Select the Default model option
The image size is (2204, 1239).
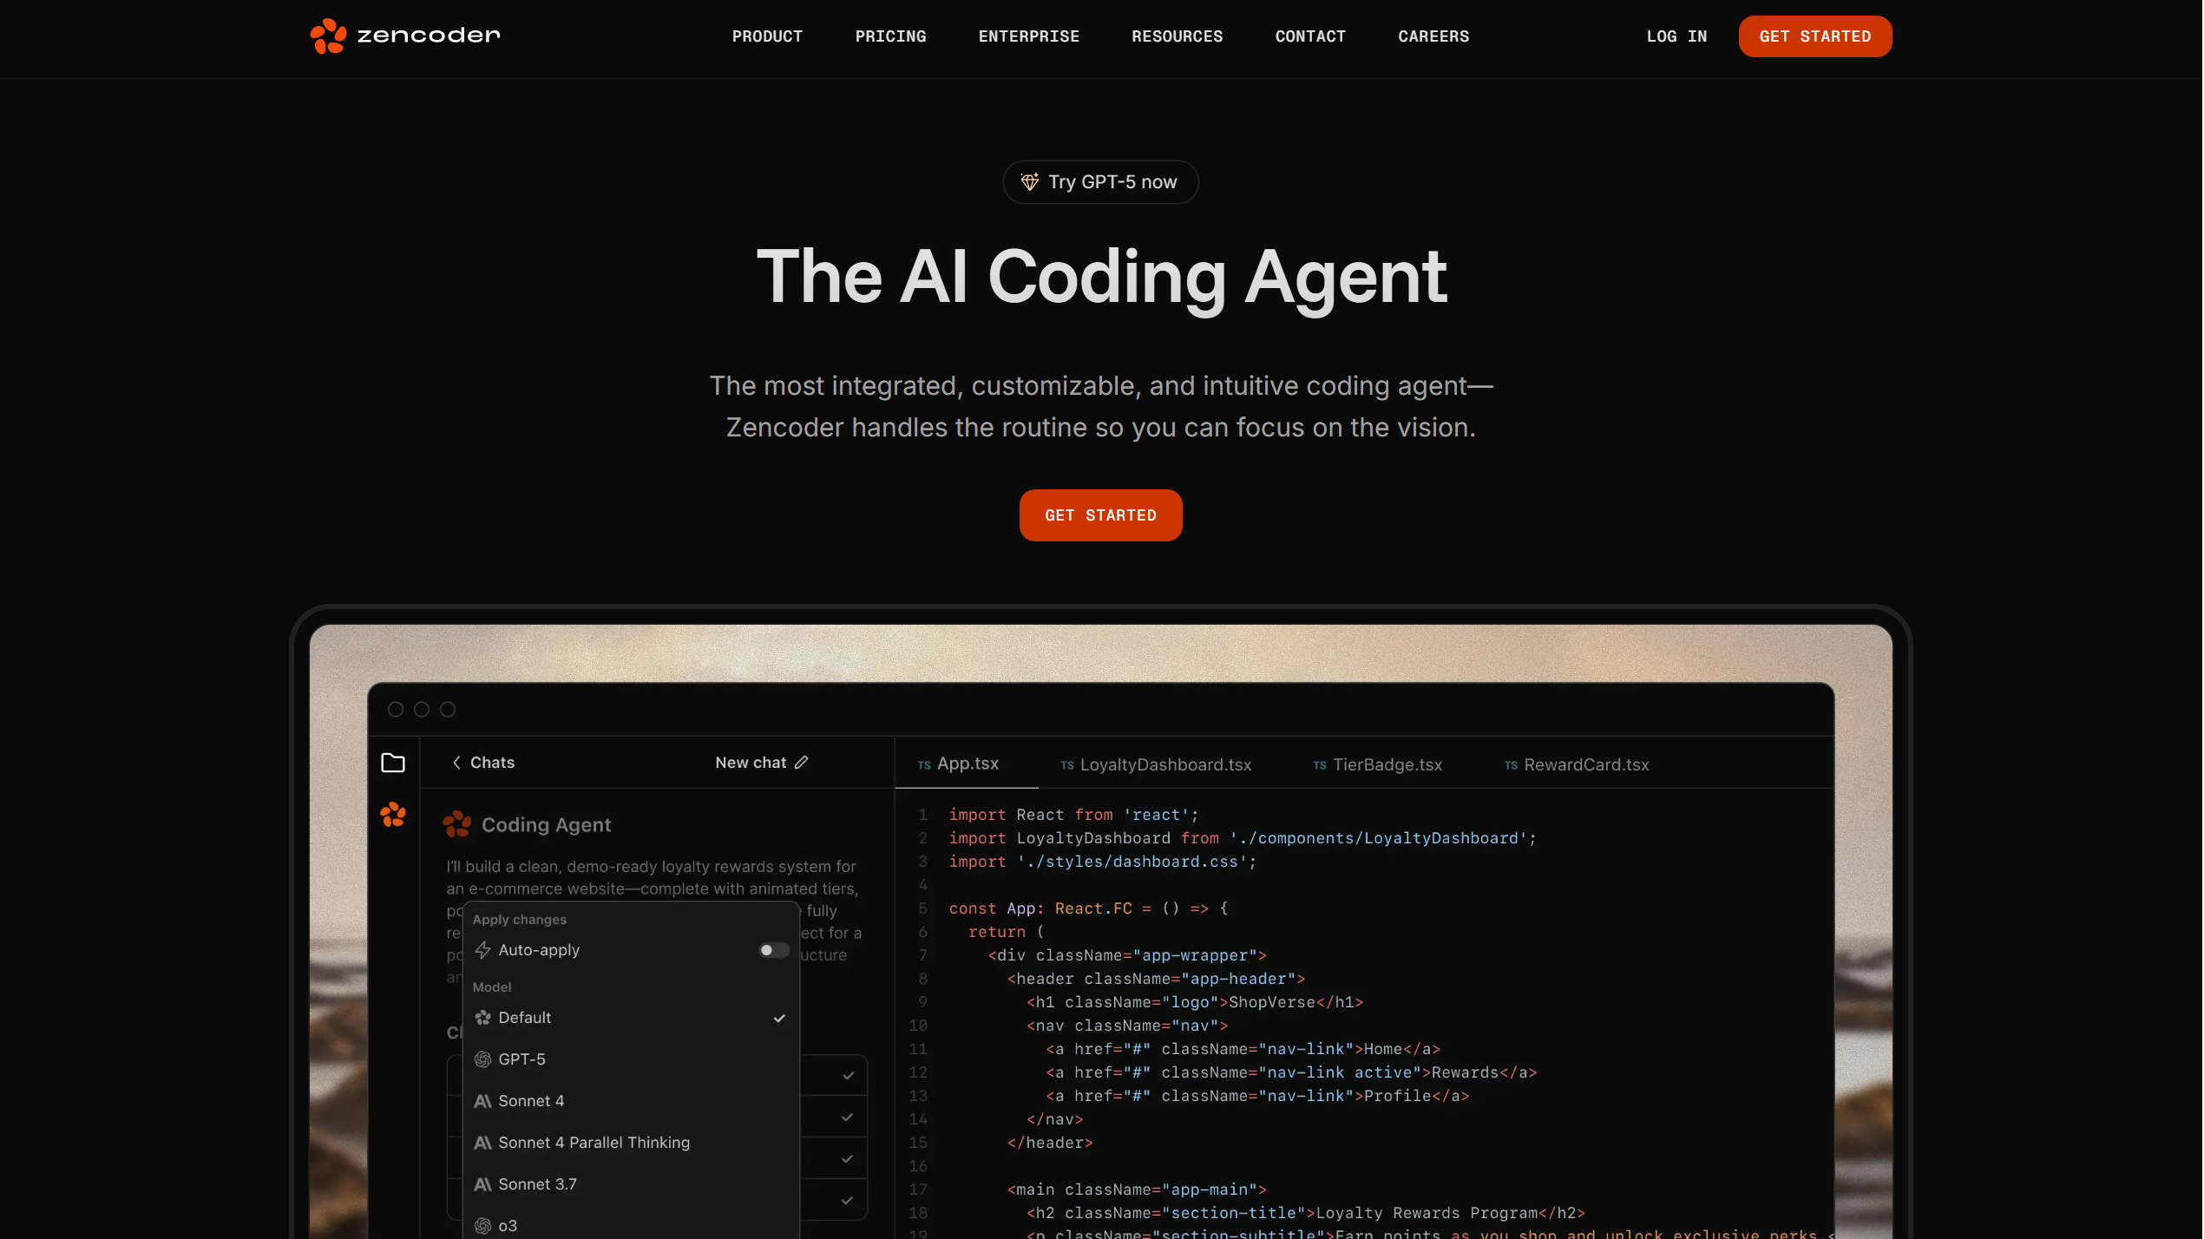tap(631, 1018)
